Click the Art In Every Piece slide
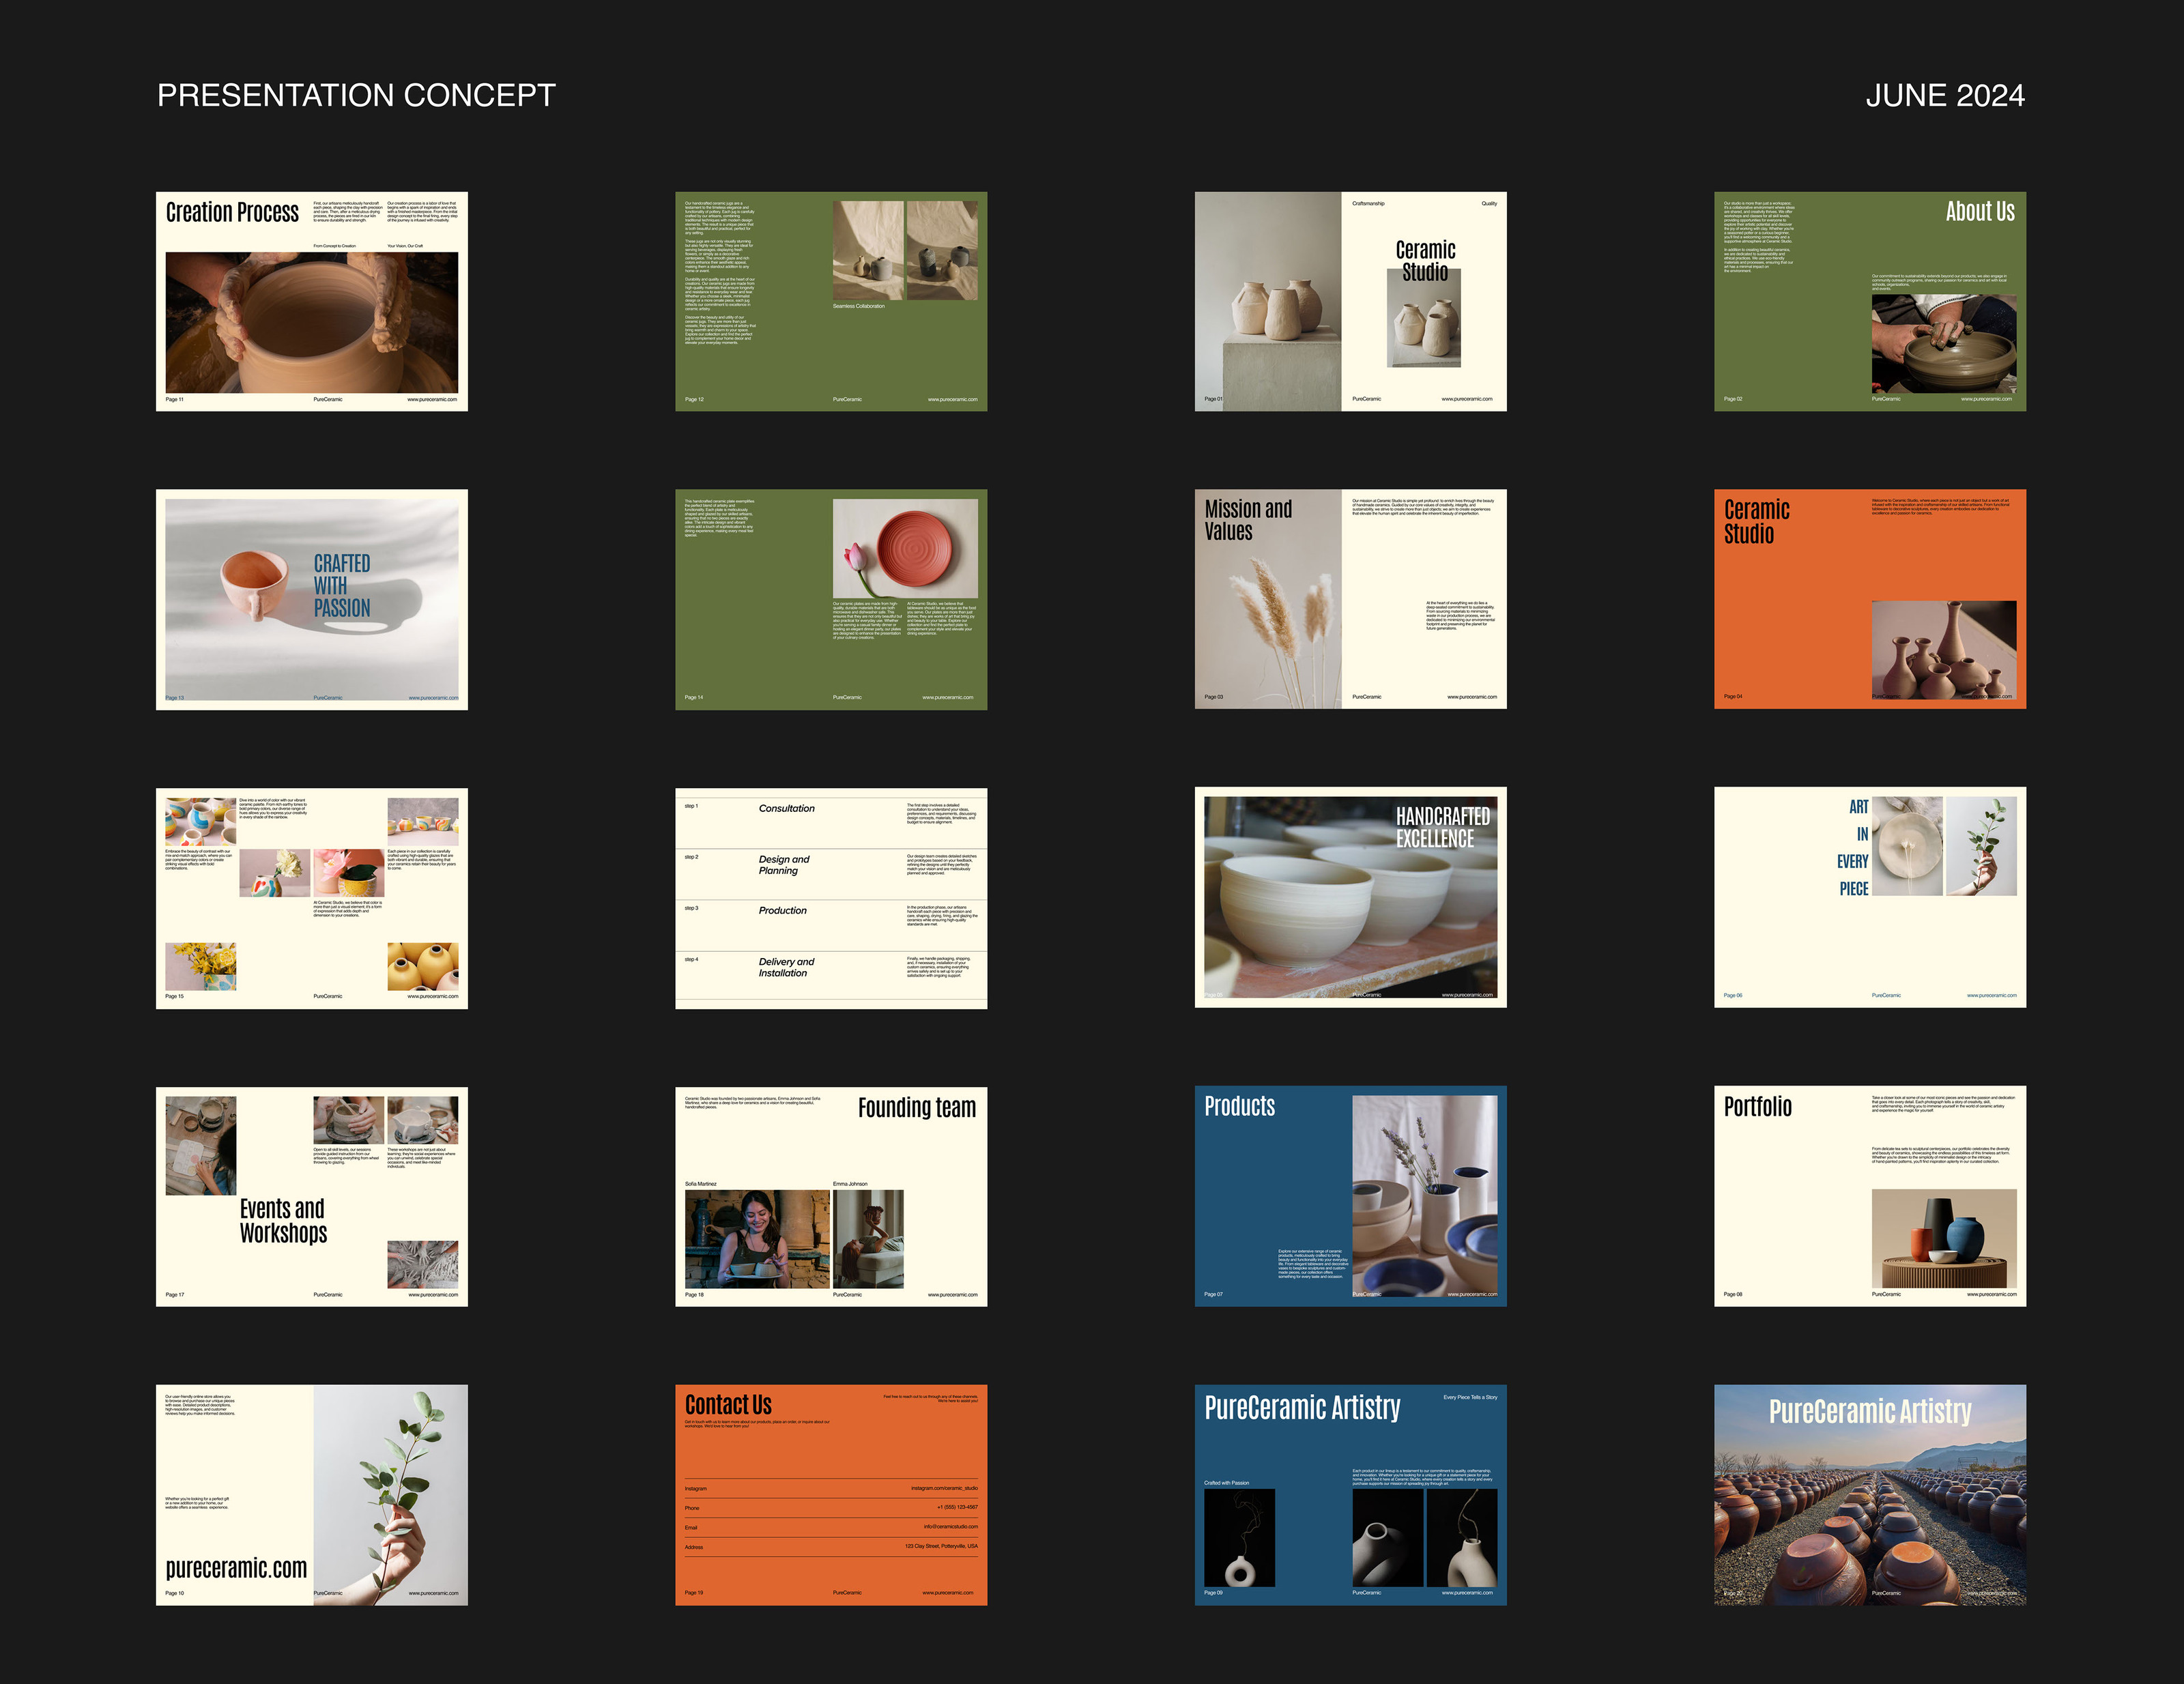 1869,897
